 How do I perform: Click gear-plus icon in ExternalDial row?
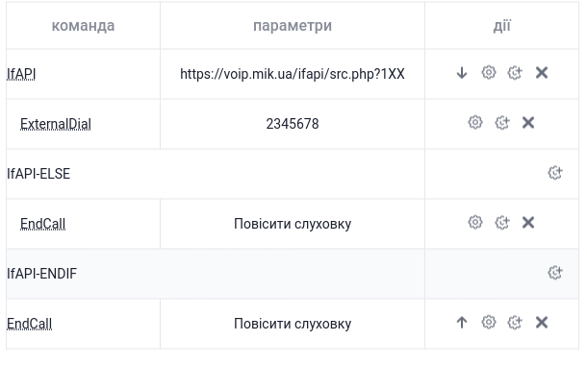pos(502,123)
